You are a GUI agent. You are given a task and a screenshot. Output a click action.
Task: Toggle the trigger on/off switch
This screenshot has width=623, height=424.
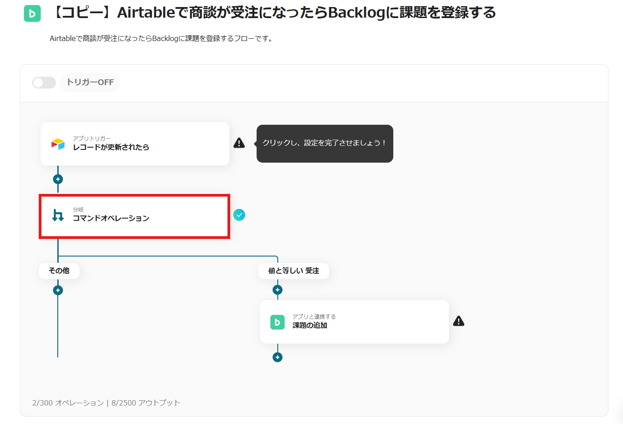coord(44,82)
